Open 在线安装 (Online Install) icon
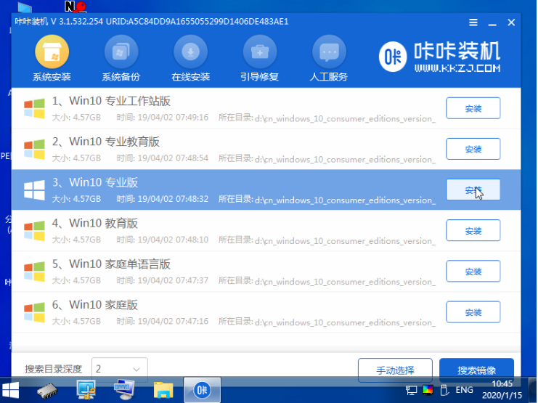Screen dimensions: 538x403 click(x=190, y=52)
